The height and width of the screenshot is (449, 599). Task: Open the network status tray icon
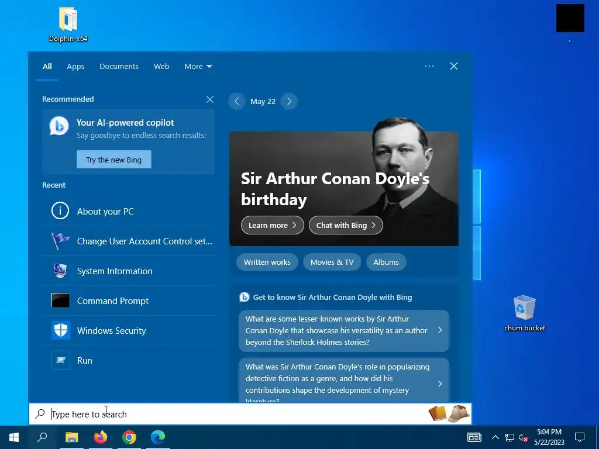tap(510, 437)
